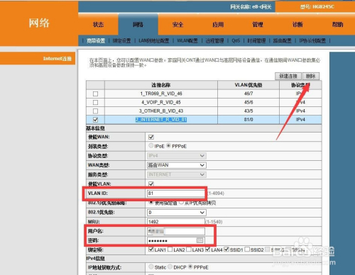Select the IPoE encapsulation radio button
The image size is (355, 275).
point(151,146)
